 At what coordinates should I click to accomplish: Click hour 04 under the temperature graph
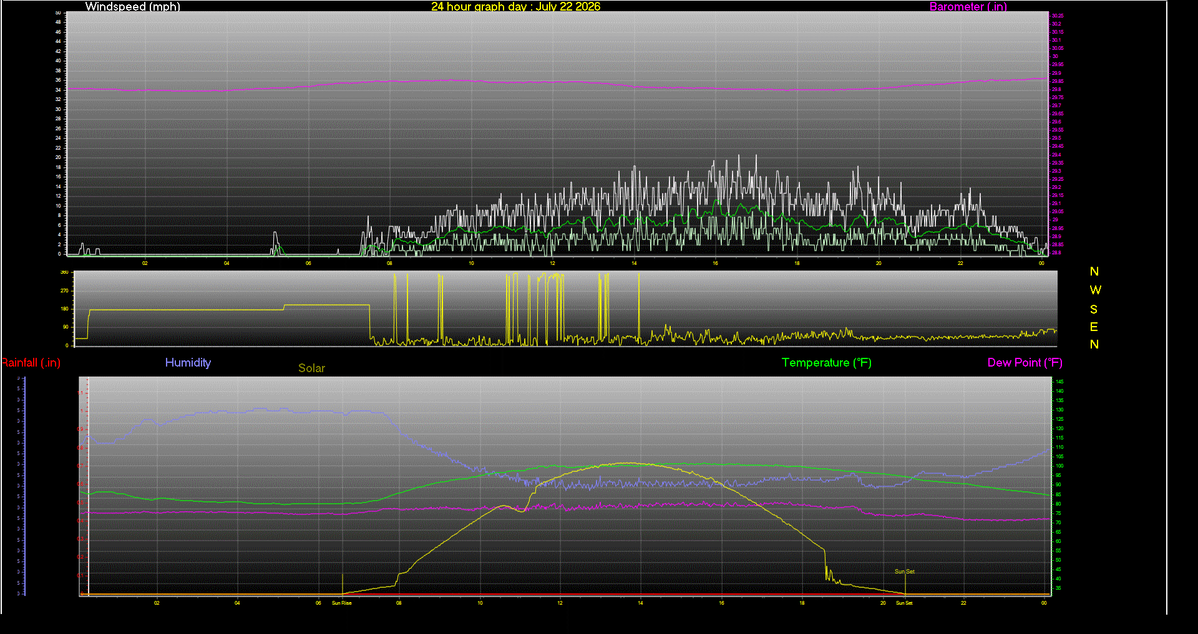click(237, 603)
